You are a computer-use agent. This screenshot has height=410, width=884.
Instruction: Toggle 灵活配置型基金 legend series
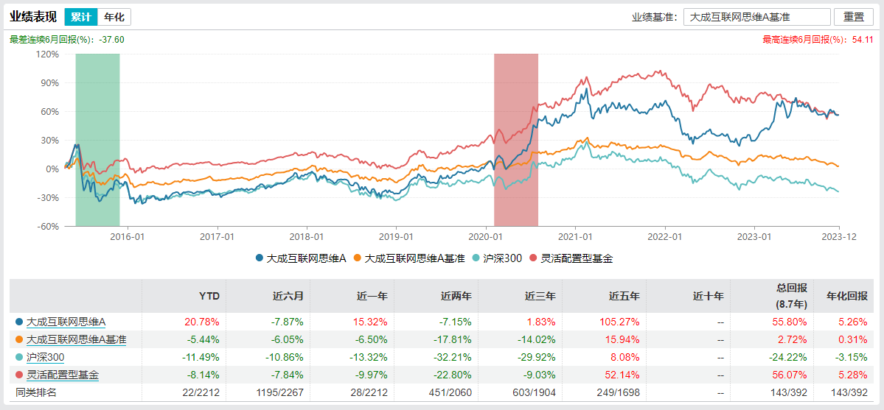click(571, 258)
